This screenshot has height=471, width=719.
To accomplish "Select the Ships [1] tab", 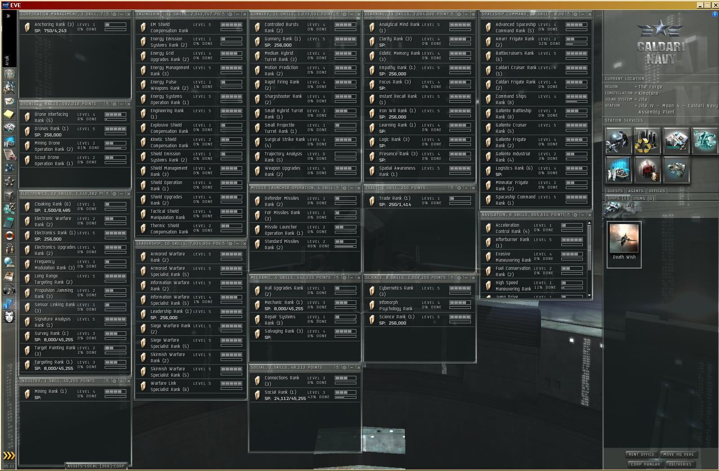I will coord(618,198).
